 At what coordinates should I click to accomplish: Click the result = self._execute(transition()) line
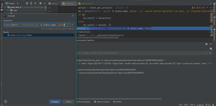click(x=101, y=35)
